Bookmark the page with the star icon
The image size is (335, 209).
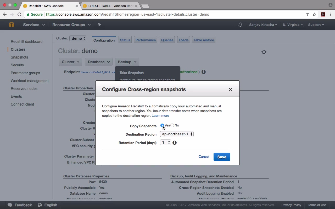(x=314, y=14)
